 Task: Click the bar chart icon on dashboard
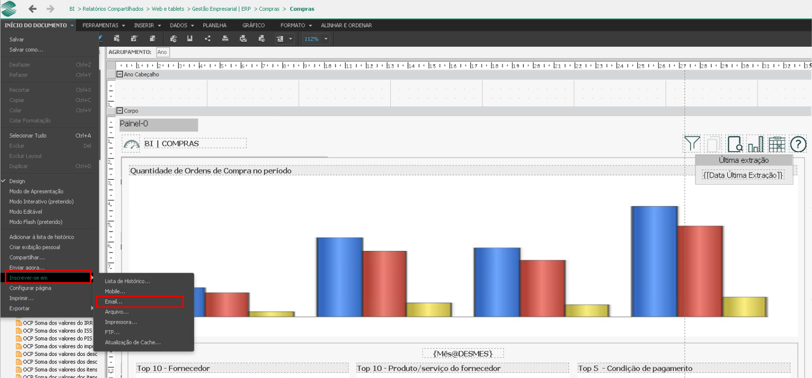(755, 144)
